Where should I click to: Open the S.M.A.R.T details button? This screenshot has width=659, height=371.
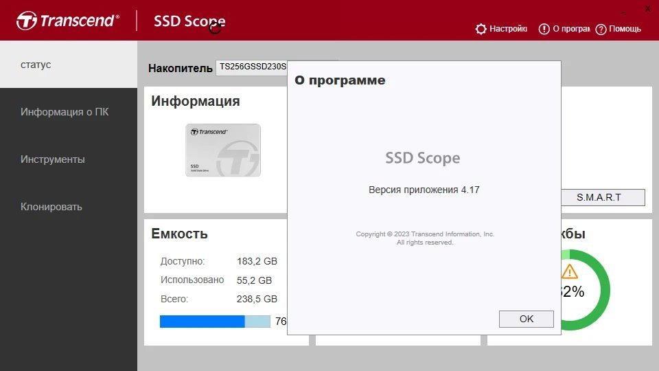(603, 197)
